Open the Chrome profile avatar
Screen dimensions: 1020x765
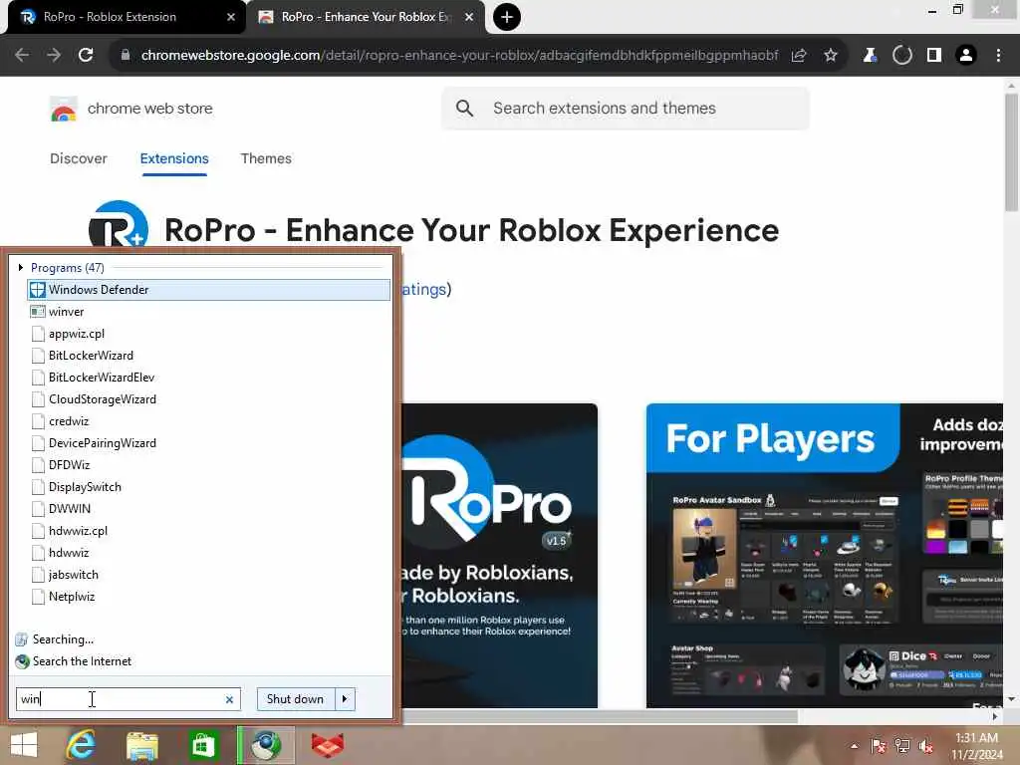[x=966, y=56]
